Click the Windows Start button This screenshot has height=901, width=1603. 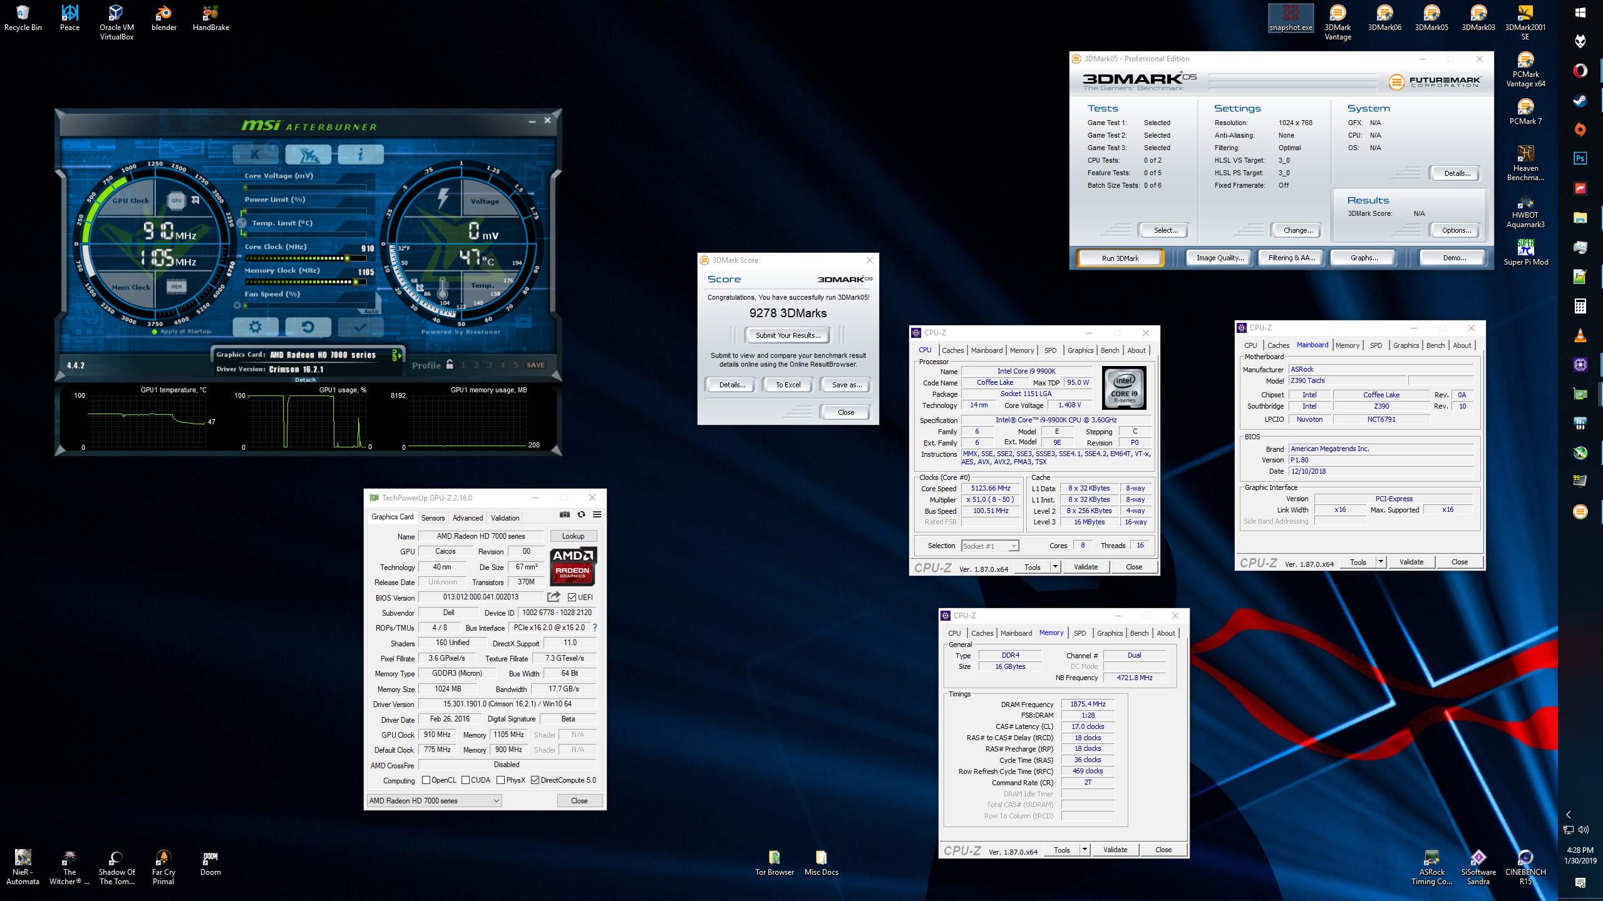[1580, 13]
